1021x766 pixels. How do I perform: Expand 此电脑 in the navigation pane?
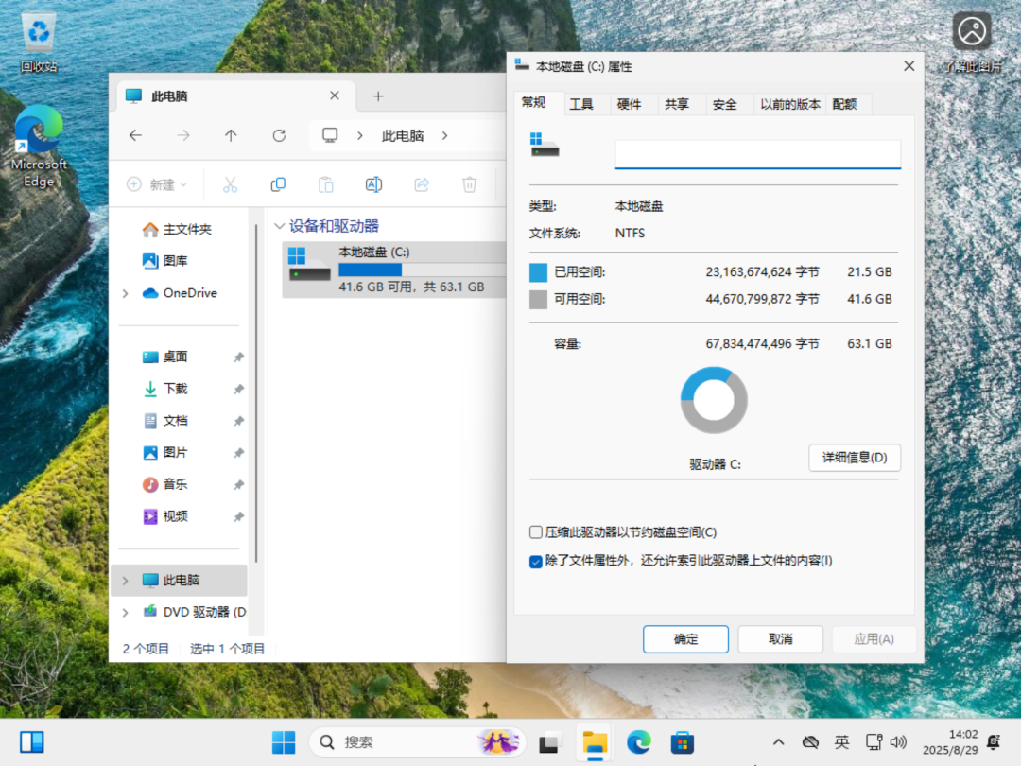click(125, 581)
